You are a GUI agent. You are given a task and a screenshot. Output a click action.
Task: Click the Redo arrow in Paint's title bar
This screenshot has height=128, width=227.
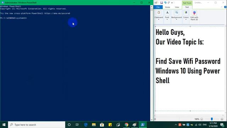169,2
